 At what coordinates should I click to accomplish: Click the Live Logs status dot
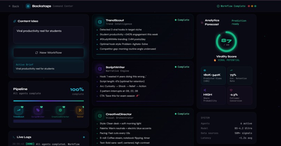coord(84,137)
